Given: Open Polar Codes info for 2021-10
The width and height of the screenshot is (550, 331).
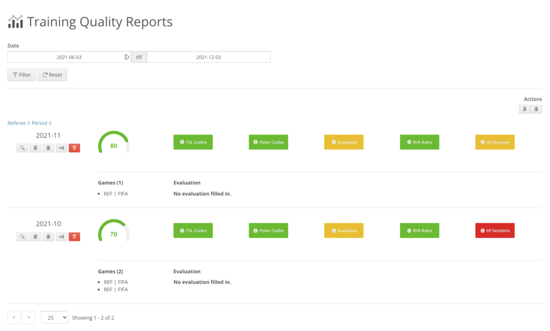Looking at the screenshot, I should tap(269, 231).
